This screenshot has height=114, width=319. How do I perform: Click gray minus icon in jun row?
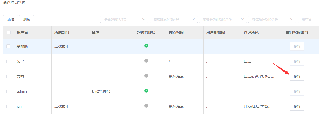[x=146, y=106]
